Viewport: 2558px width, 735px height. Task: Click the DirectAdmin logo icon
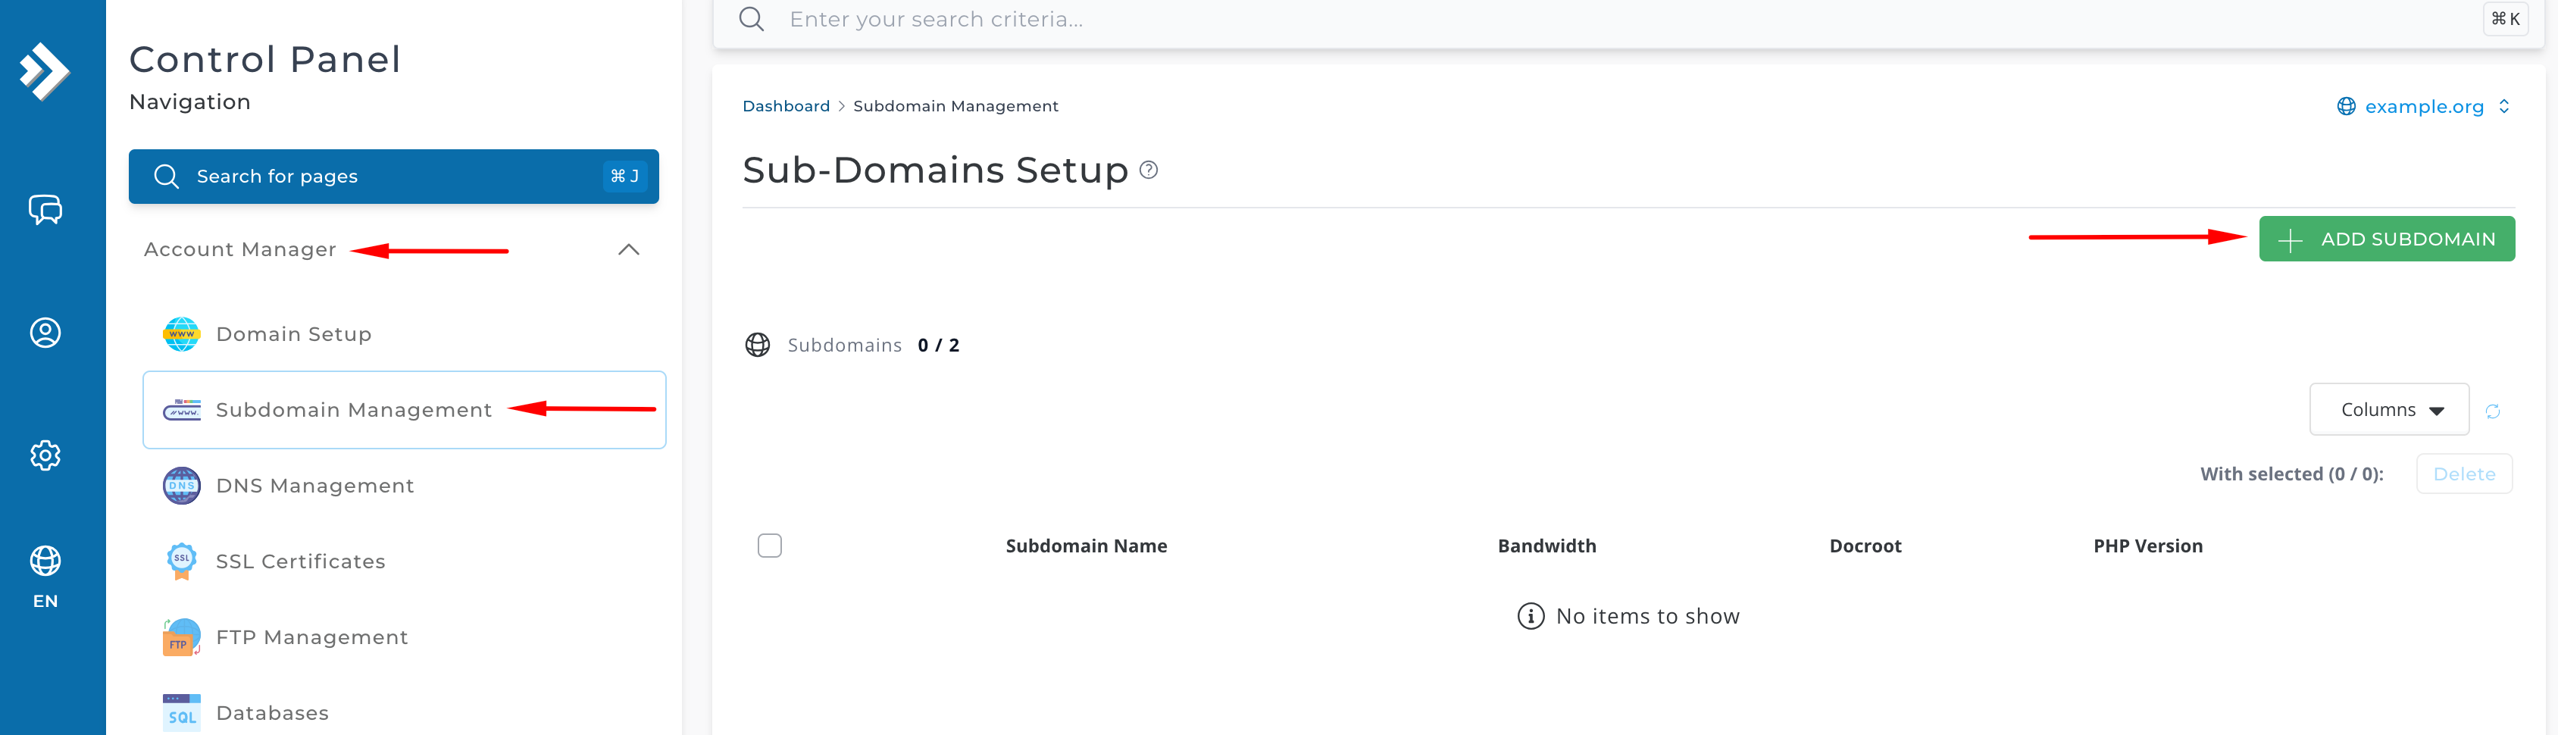(45, 70)
